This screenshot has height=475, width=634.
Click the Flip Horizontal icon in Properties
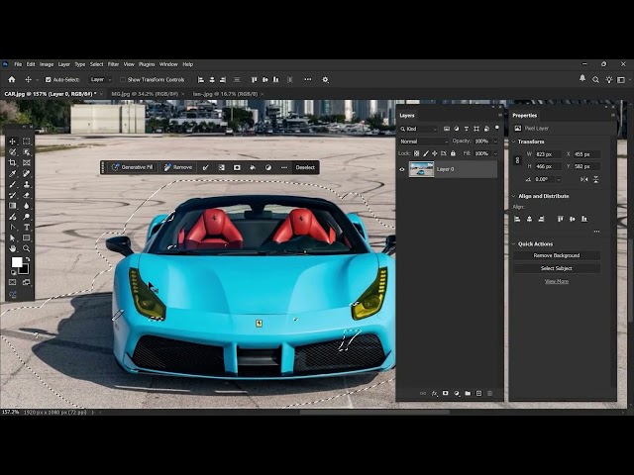click(583, 179)
